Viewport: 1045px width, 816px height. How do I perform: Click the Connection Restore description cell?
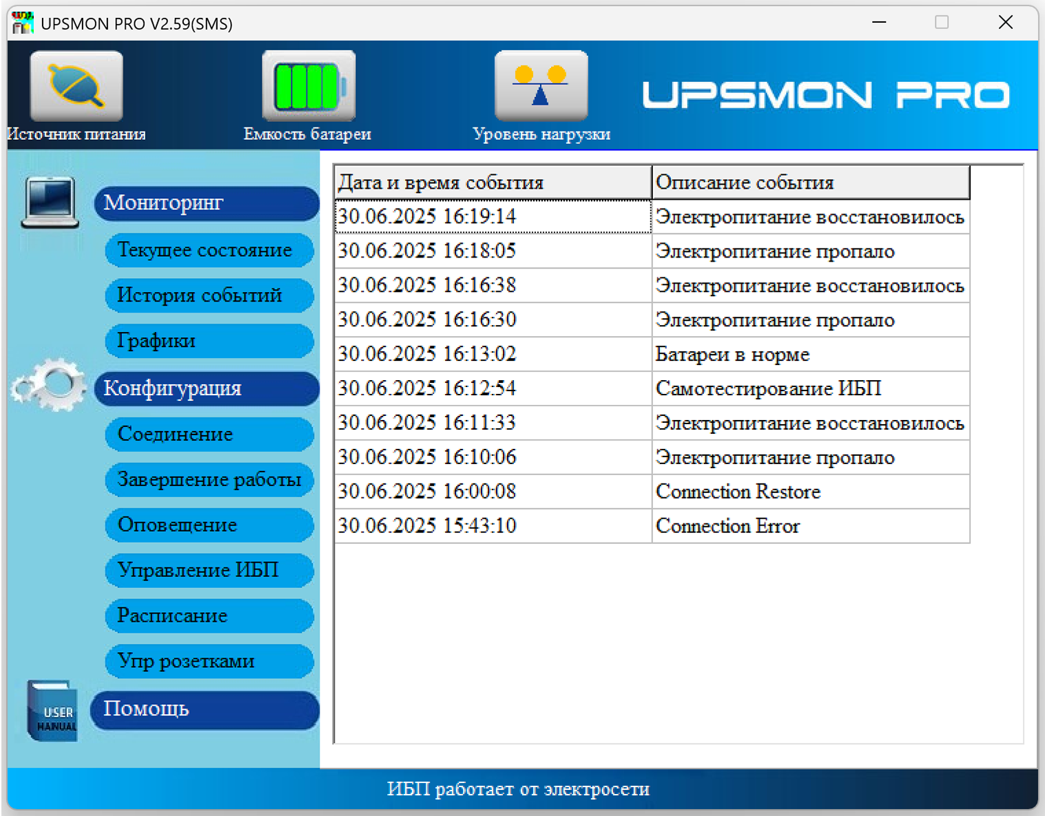(811, 492)
